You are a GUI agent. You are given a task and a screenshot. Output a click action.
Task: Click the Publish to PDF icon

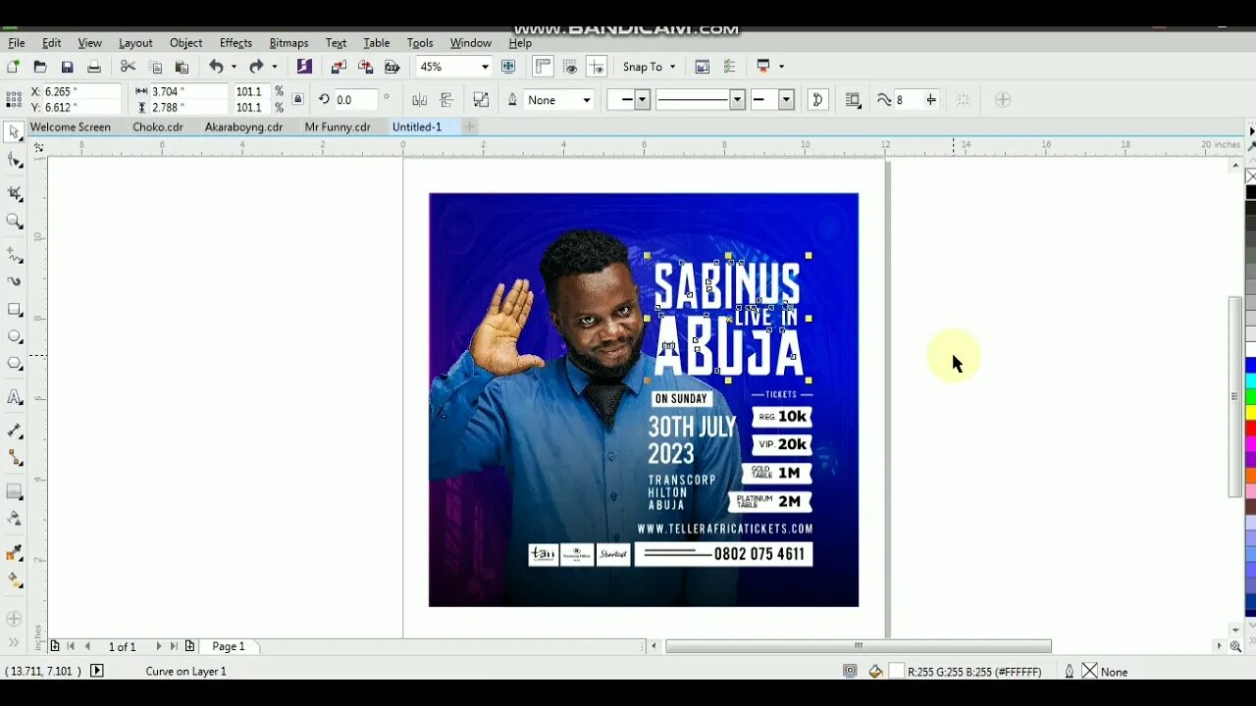(392, 67)
